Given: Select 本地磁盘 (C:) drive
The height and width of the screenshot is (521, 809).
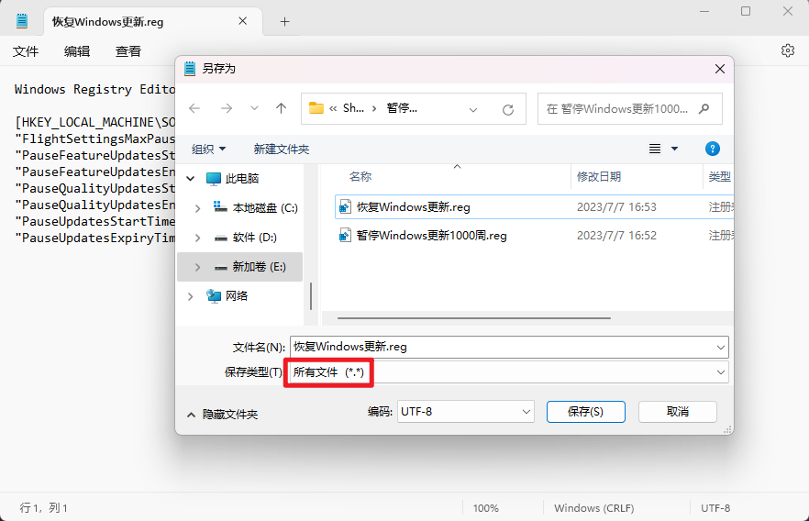Looking at the screenshot, I should 265,208.
